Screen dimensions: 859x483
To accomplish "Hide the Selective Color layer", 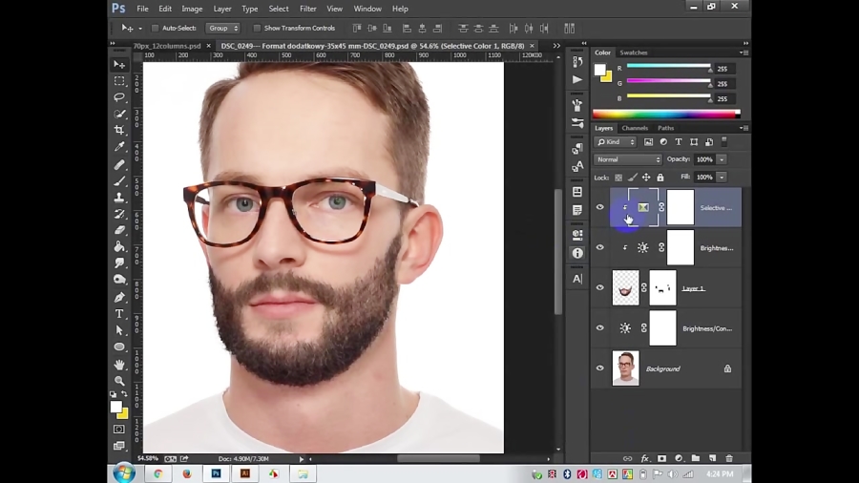I will pyautogui.click(x=600, y=207).
